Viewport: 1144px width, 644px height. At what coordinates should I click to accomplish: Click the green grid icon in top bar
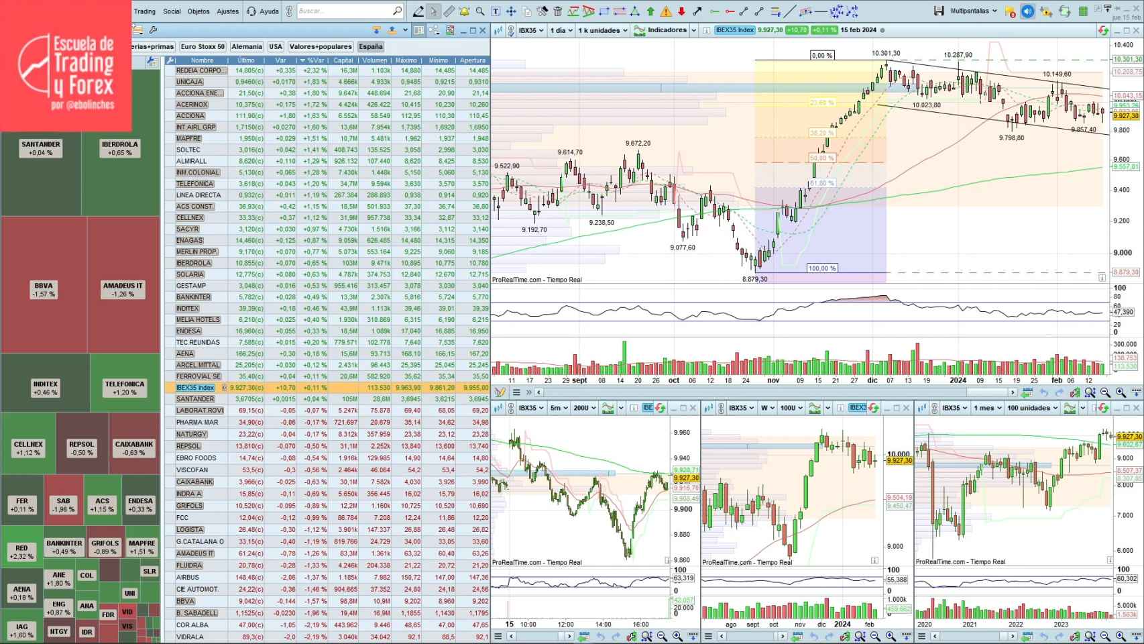1083,11
